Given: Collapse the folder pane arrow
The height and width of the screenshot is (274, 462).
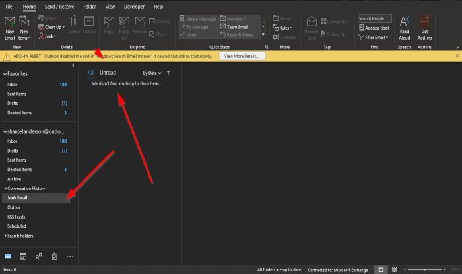Looking at the screenshot, I should [73, 66].
